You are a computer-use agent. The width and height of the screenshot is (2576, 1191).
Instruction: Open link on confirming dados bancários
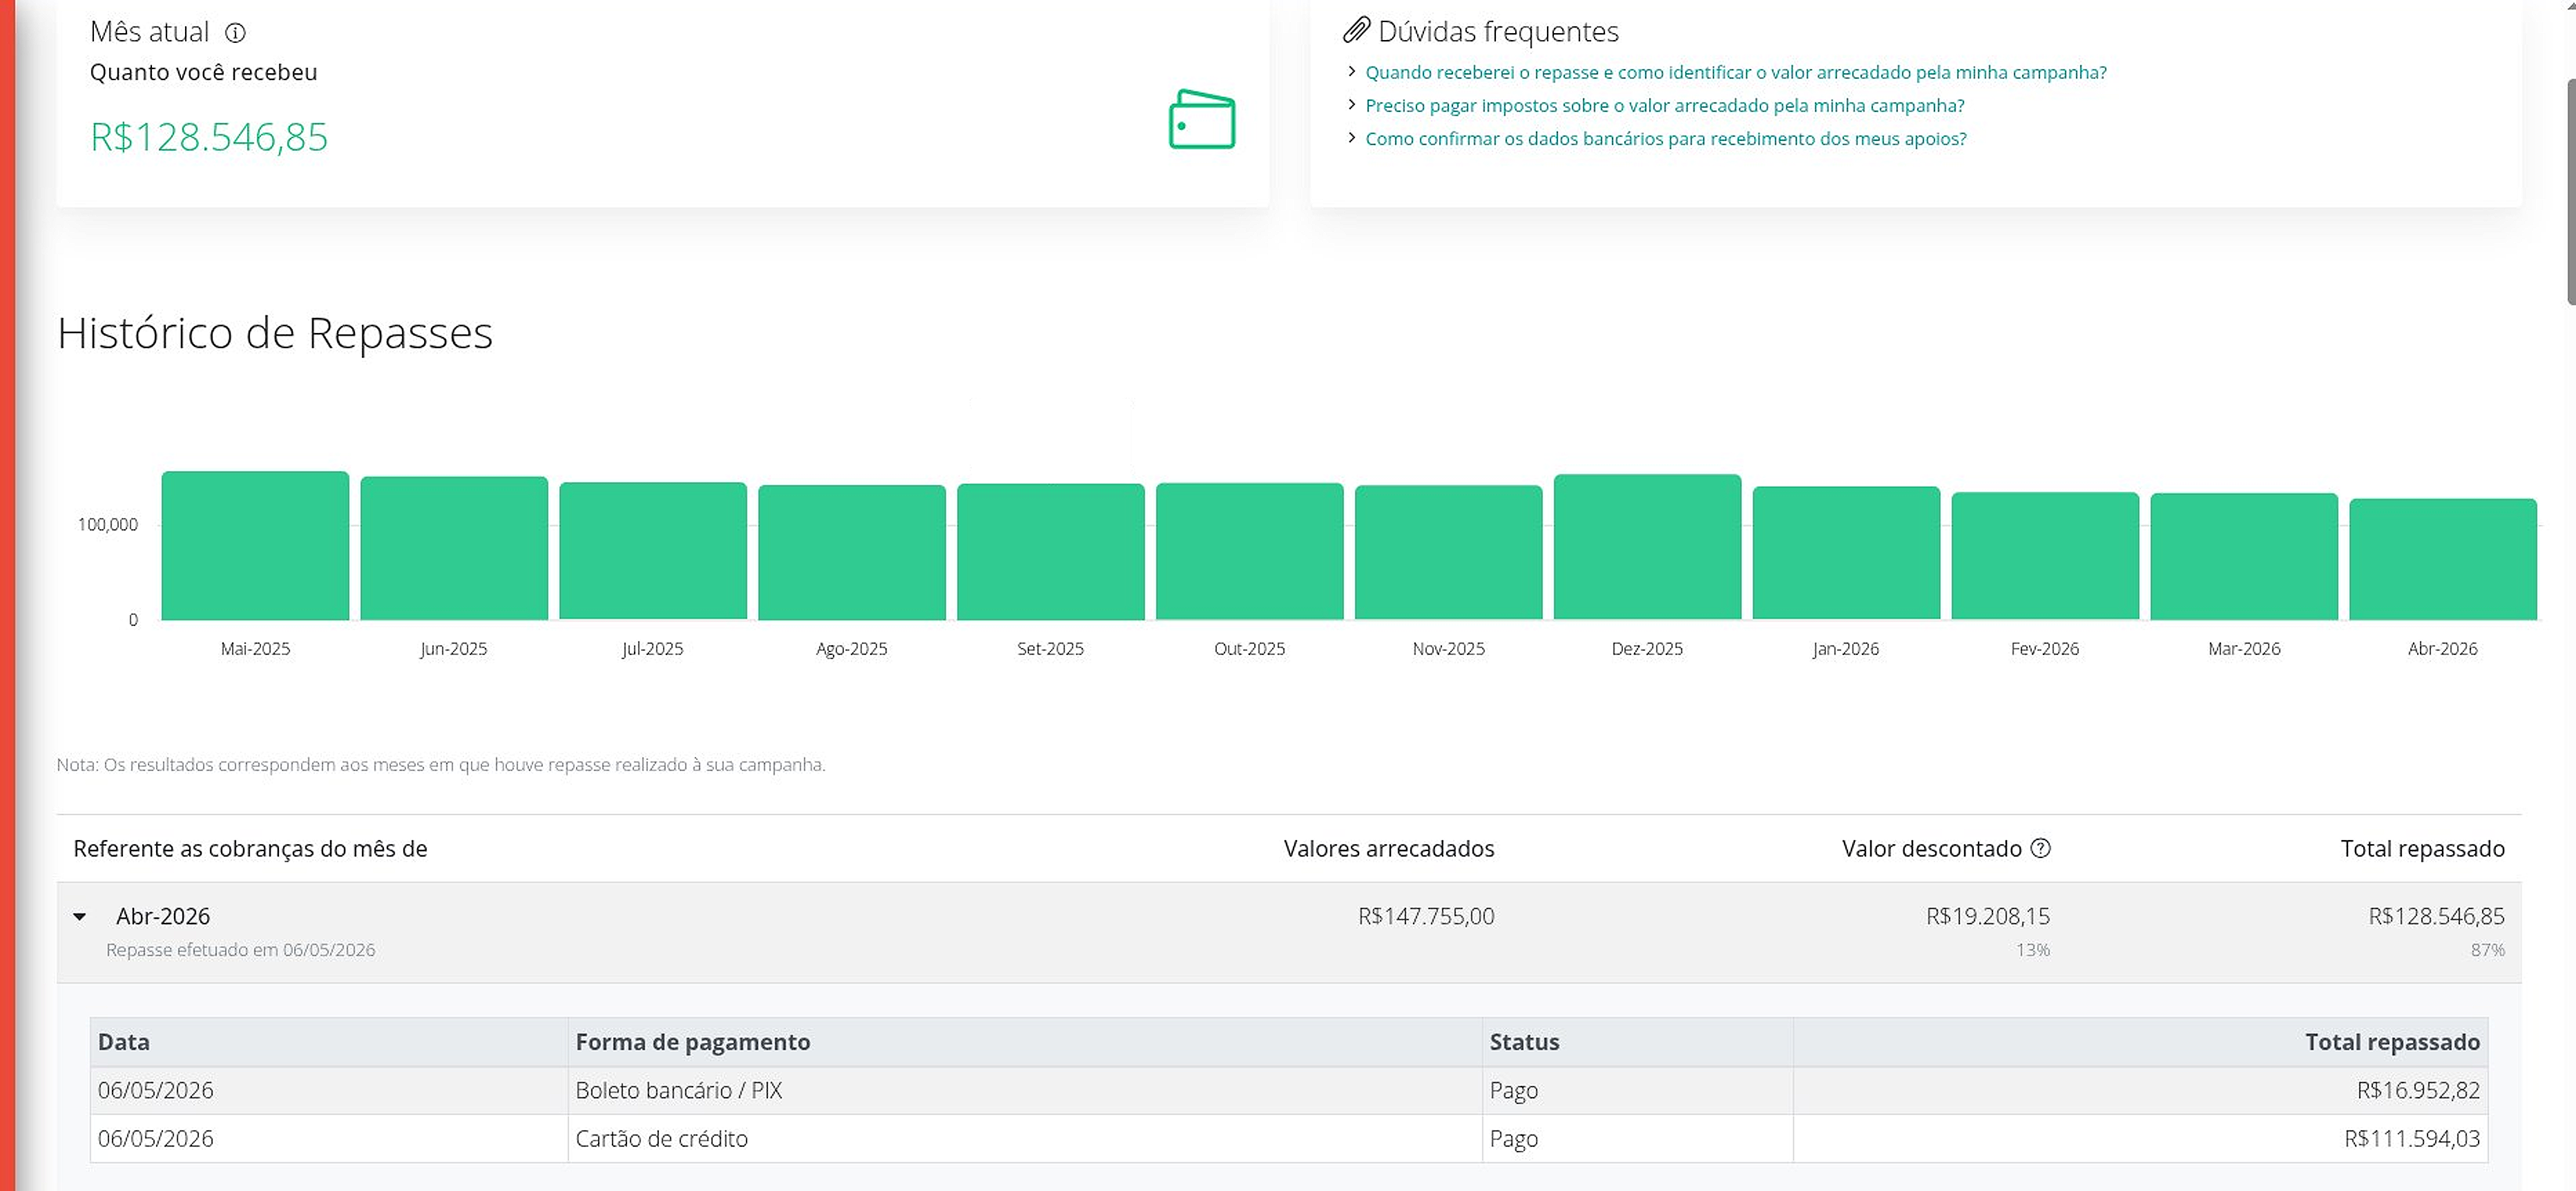[x=1665, y=138]
